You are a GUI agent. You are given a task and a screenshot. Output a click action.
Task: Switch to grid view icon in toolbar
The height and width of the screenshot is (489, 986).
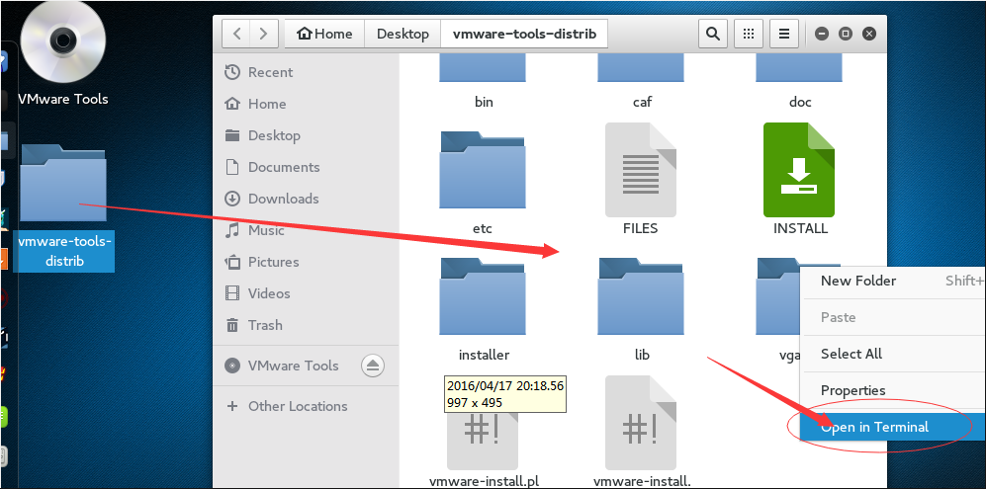pyautogui.click(x=749, y=34)
